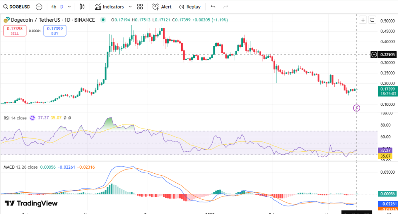Image resolution: width=398 pixels, height=214 pixels.
Task: Open the DOGEUSD symbol search
Action: coord(16,7)
